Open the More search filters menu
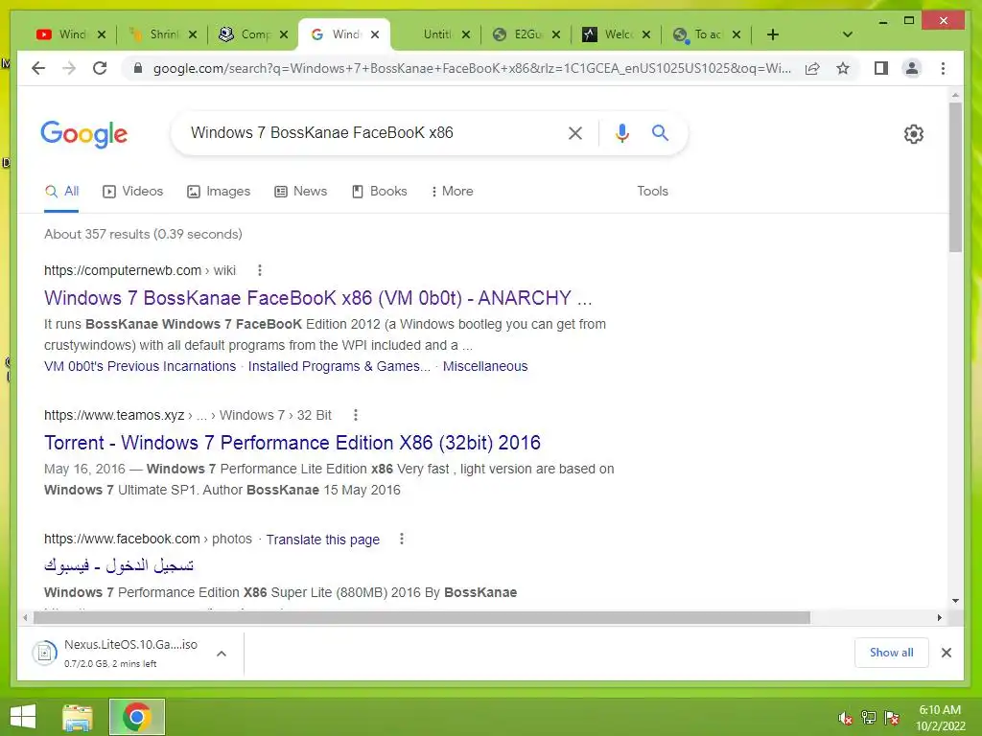 [452, 191]
